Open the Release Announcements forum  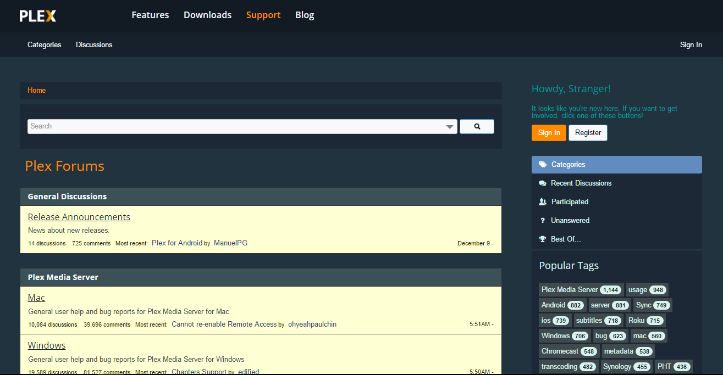point(79,217)
